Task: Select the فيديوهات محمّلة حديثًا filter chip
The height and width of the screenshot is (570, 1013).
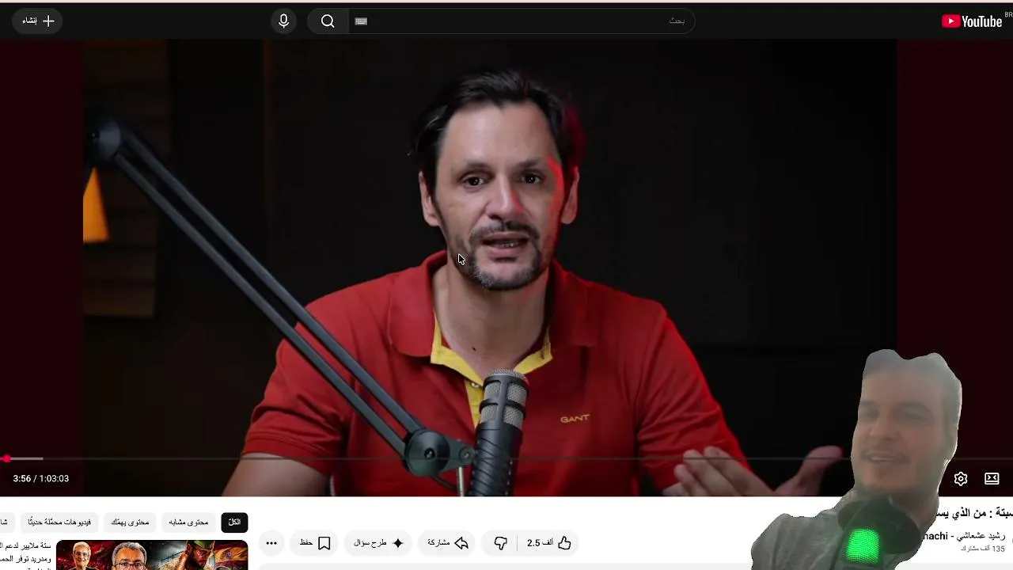Action: point(59,522)
